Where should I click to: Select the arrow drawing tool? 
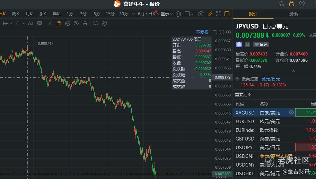coord(18,23)
